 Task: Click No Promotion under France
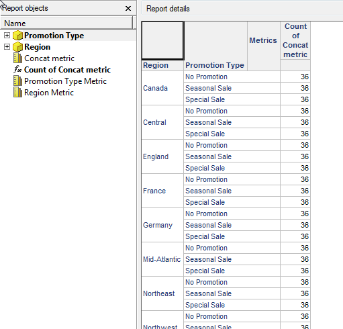point(232,179)
